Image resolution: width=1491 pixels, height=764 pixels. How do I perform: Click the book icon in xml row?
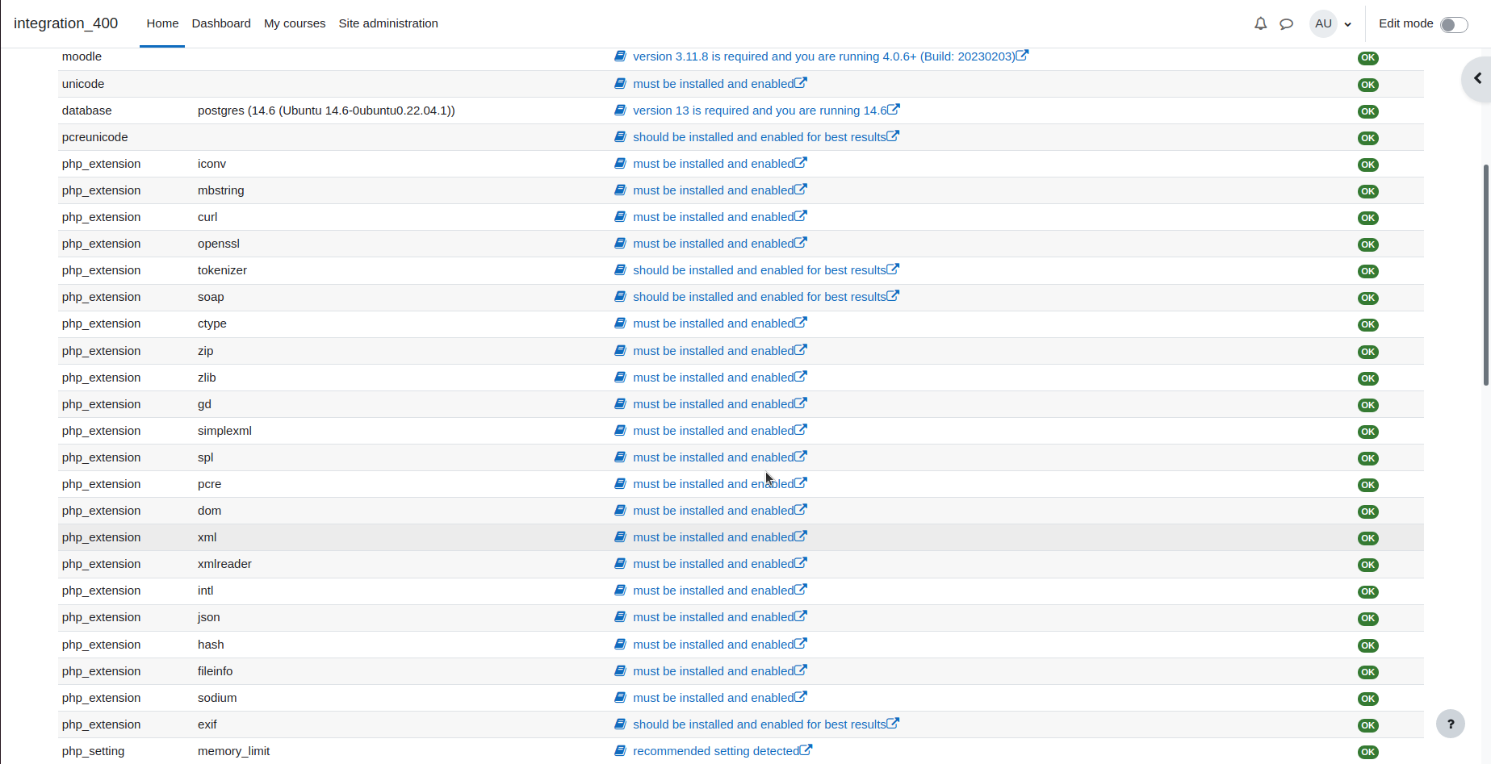click(620, 536)
